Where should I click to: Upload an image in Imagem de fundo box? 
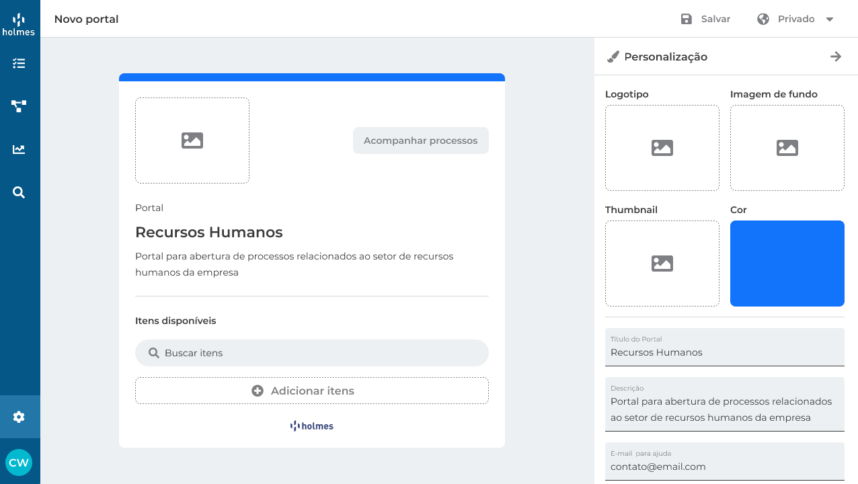click(787, 148)
